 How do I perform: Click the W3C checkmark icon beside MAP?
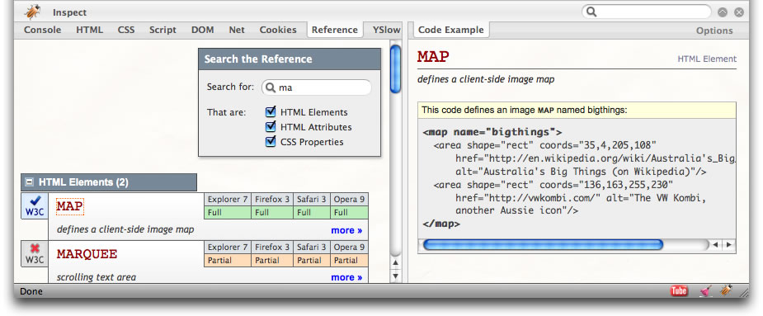point(35,206)
